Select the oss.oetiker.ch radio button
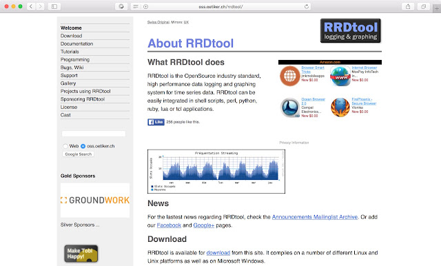 coord(83,146)
